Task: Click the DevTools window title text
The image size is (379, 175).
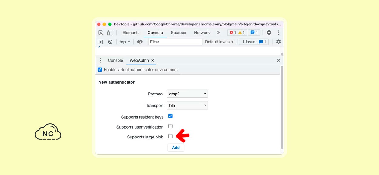Action: click(197, 24)
